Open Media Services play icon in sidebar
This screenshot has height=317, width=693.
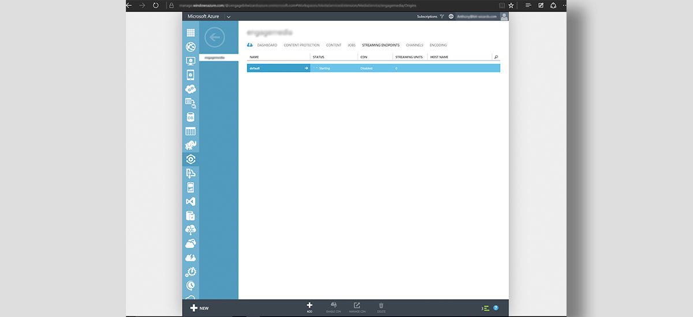[191, 159]
